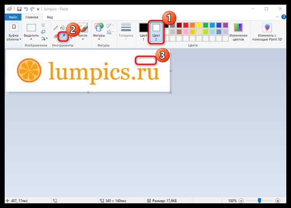Viewport: 291px width, 208px height.
Task: Click the Crop icon in Image group
Action: pyautogui.click(x=43, y=25)
